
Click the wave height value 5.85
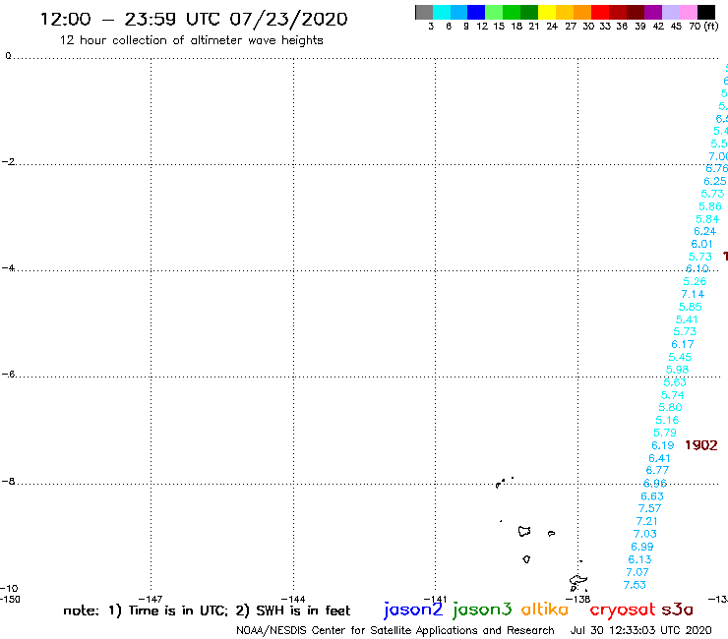(x=691, y=307)
